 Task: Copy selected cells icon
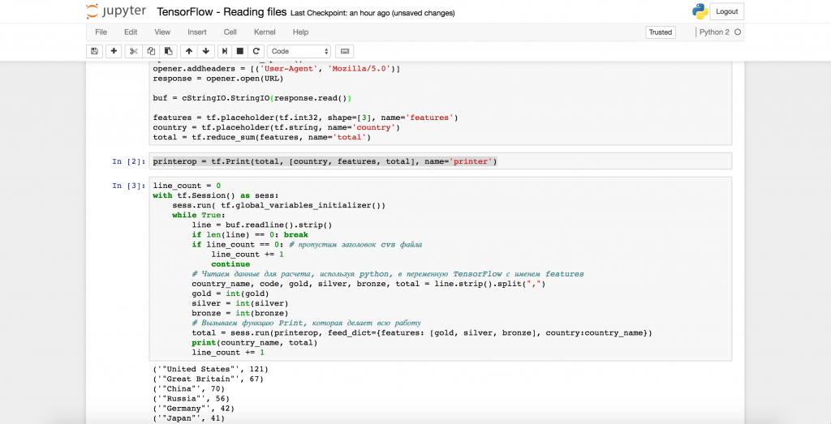click(150, 51)
